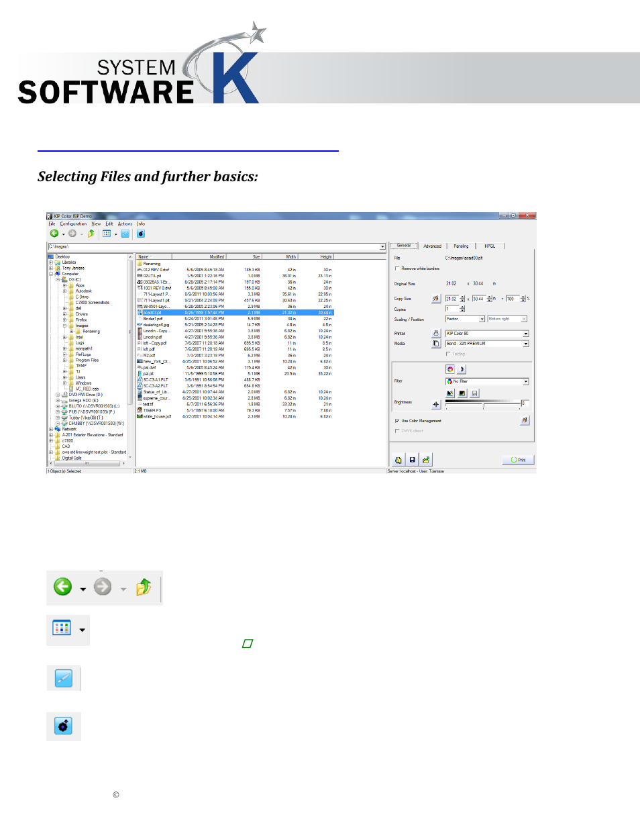Click the large enlarged Back arrow below the screenshot
The image size is (640, 829).
63,587
